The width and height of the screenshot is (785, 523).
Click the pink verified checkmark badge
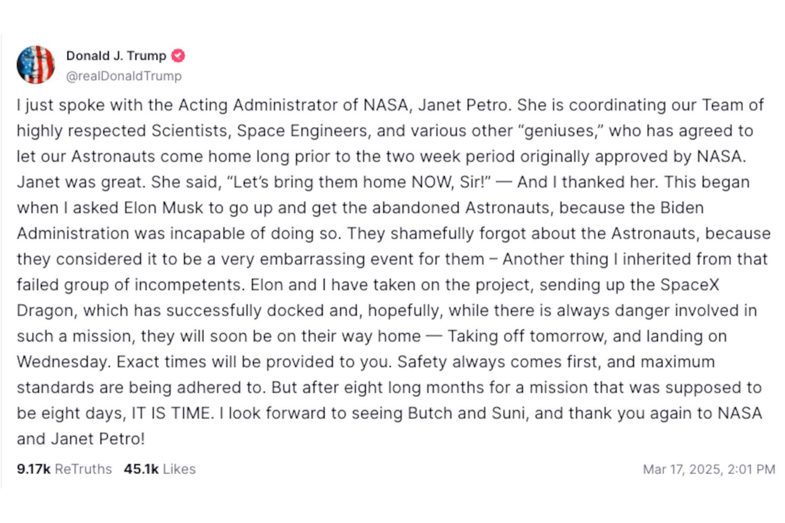(x=178, y=55)
